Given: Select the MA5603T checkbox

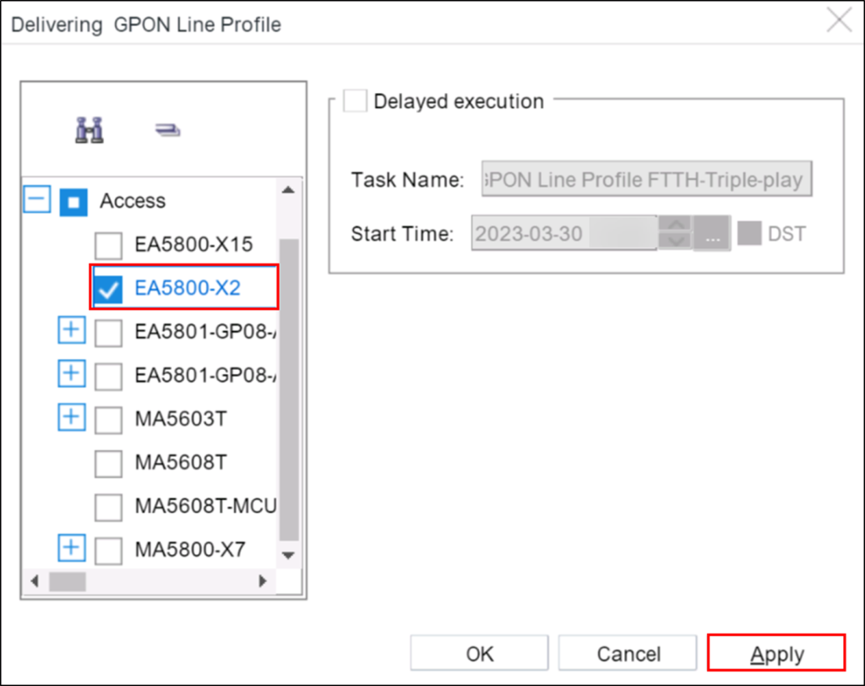Looking at the screenshot, I should click(108, 418).
